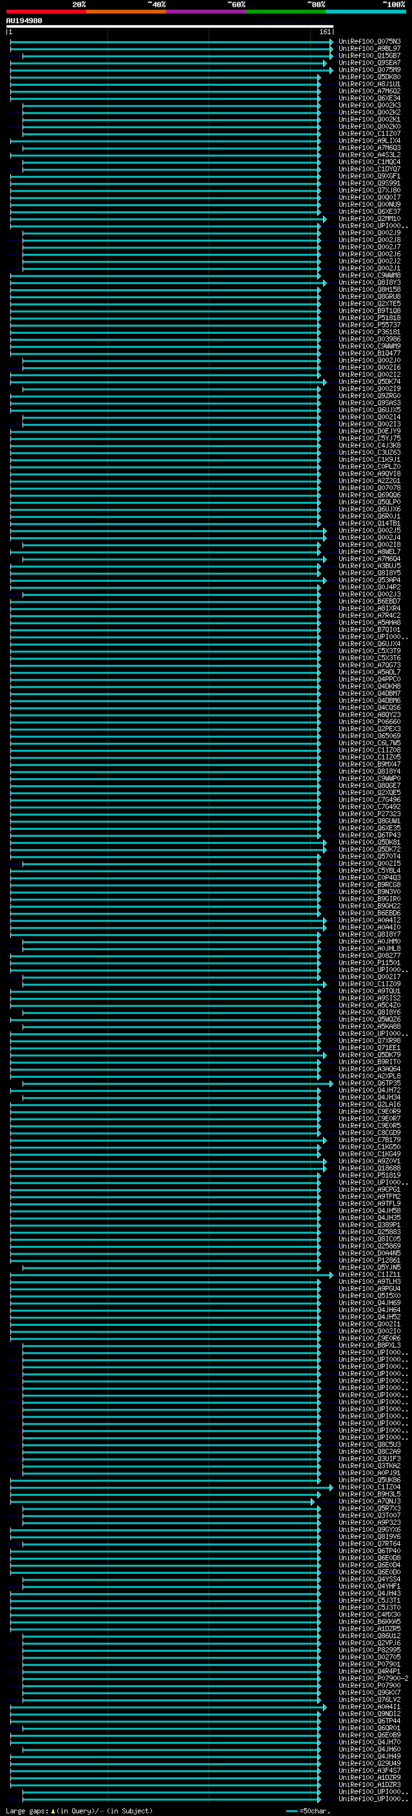Select the UniRef100_A9Z0V1 label
This screenshot has width=412, height=1816.
370,1161
